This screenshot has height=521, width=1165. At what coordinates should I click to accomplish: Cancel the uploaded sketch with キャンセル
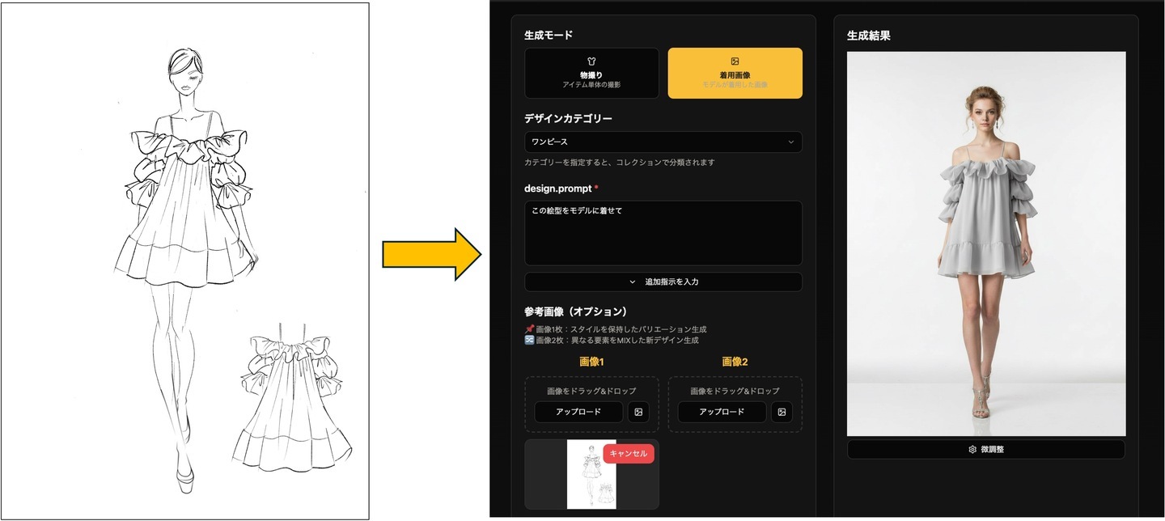coord(629,454)
